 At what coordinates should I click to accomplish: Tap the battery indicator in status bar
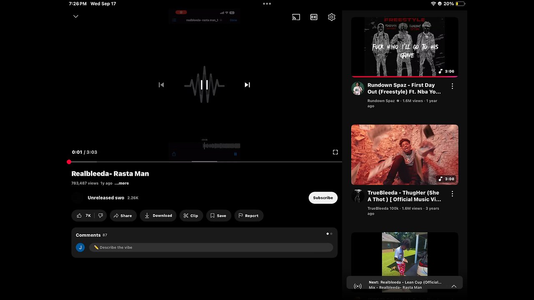point(460,4)
